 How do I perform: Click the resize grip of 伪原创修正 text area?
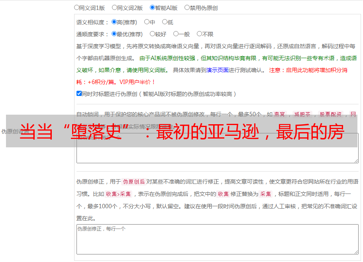(356, 252)
